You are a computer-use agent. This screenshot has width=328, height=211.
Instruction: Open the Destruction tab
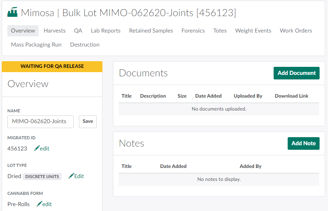(x=85, y=45)
